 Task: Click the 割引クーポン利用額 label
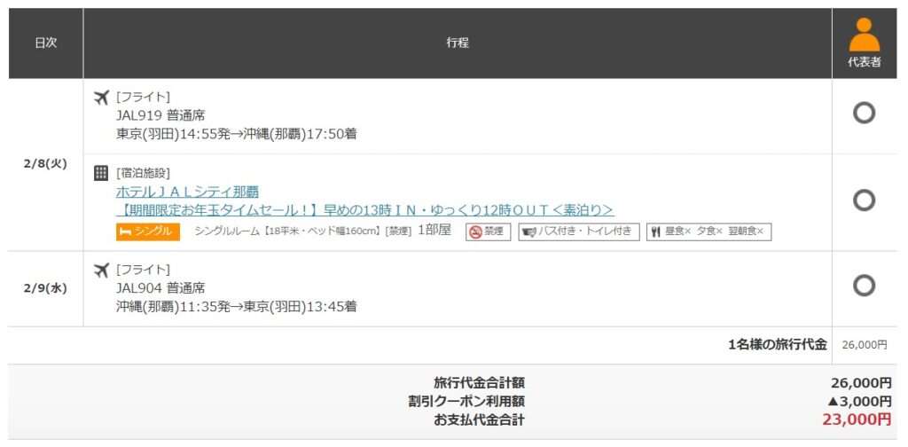coord(466,401)
